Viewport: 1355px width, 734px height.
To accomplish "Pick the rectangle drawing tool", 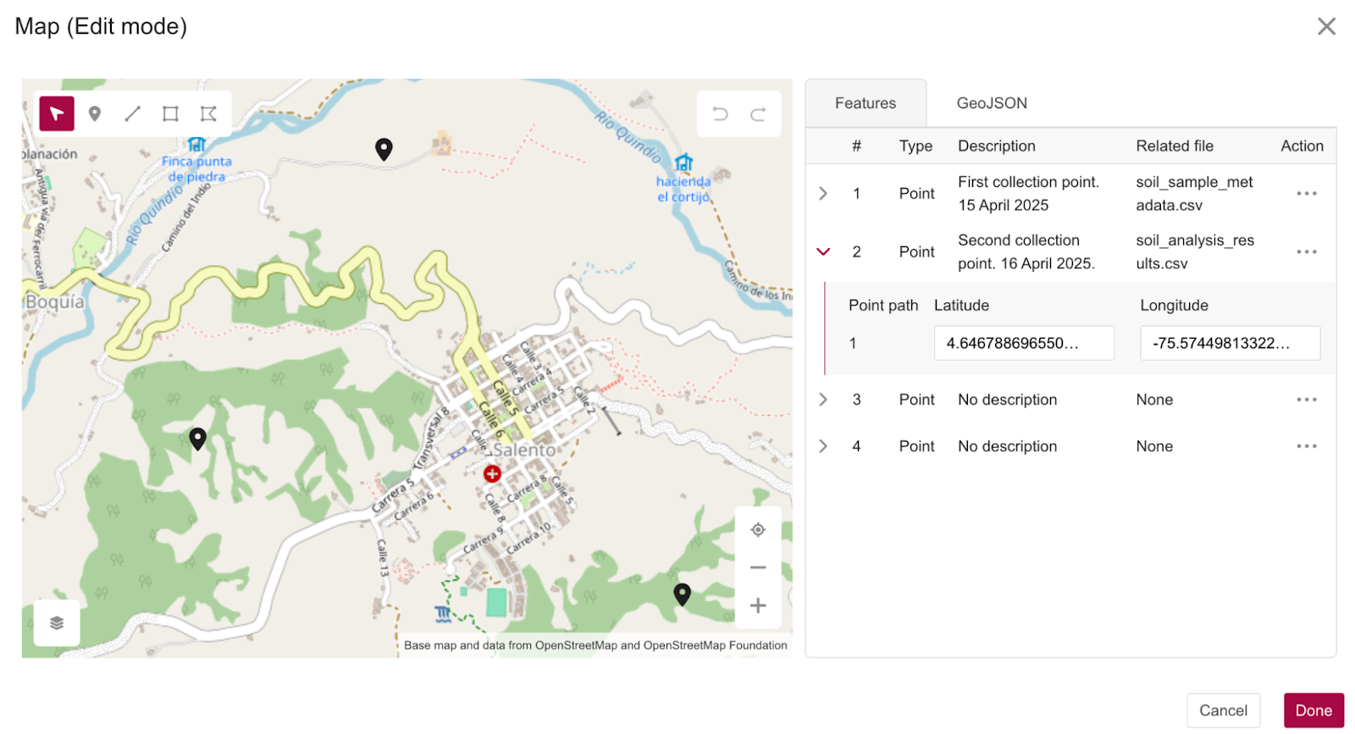I will (170, 113).
